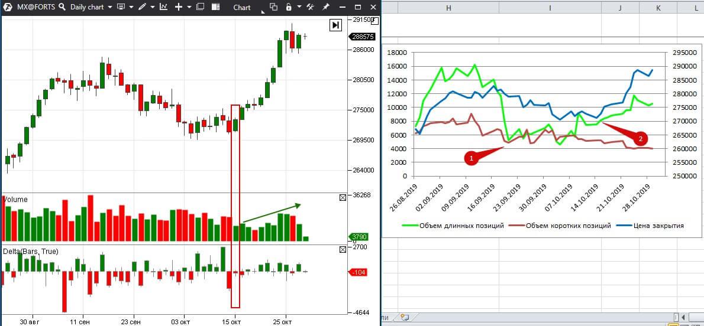This screenshot has height=326, width=704.
Task: Toggle the chart lock padlock icon
Action: 289,7
